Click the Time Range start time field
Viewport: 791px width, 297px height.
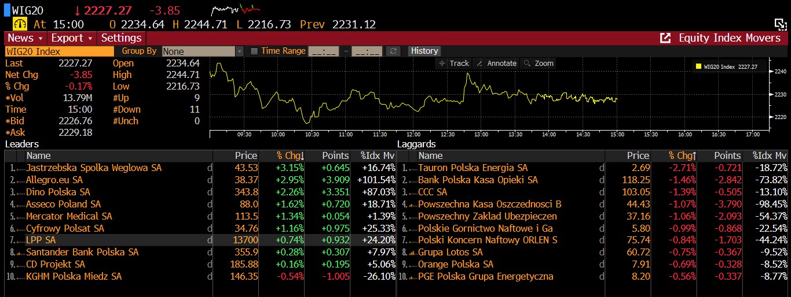pyautogui.click(x=324, y=51)
